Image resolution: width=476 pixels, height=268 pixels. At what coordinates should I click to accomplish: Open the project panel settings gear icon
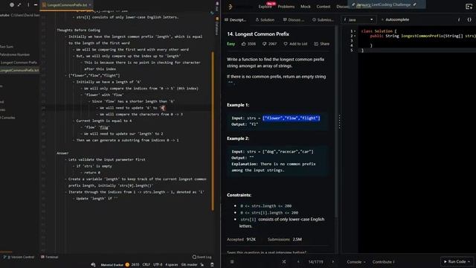12,5
